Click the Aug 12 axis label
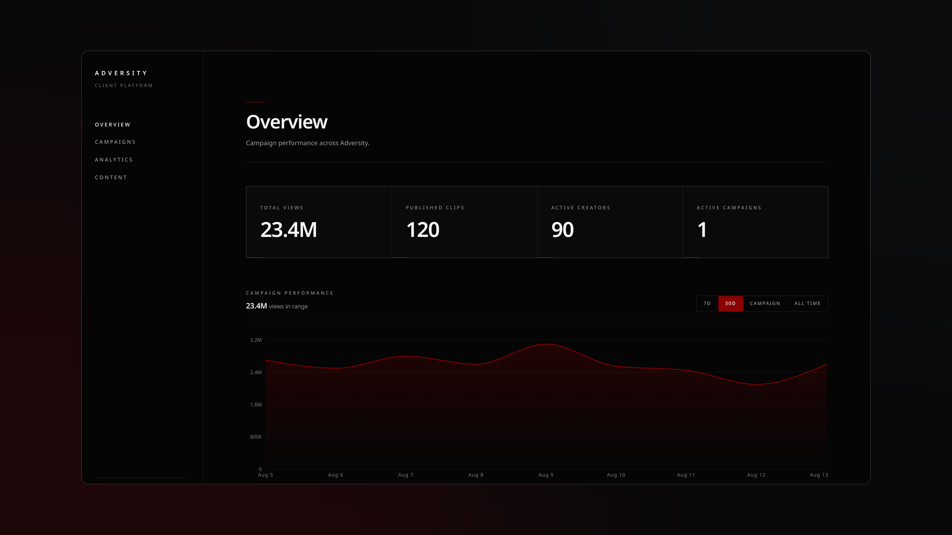Screen dimensions: 952x535 756,475
